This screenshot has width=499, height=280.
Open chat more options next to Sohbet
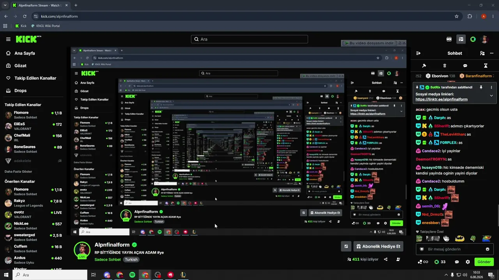click(492, 53)
